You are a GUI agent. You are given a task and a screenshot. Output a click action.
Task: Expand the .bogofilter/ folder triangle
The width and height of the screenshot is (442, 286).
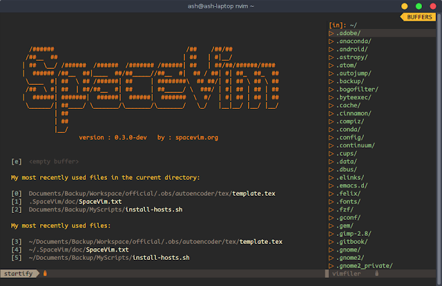point(331,90)
